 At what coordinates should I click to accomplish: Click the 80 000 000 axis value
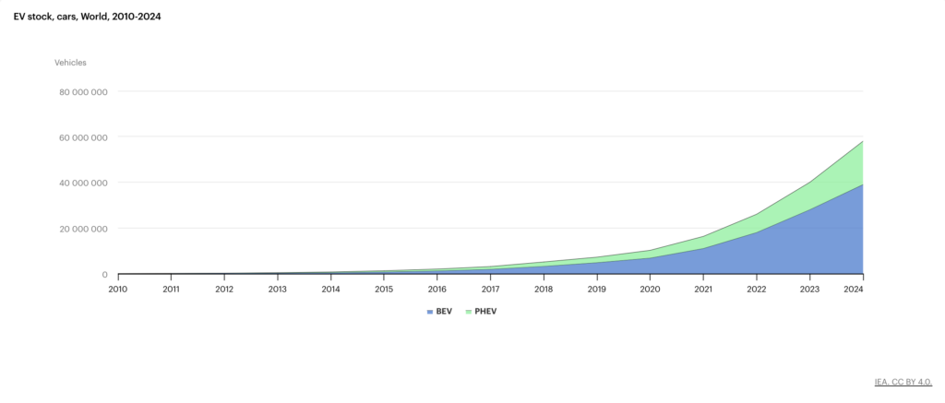click(81, 91)
